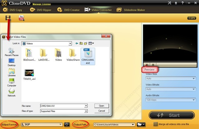Expand the Look in Videos dropdown
This screenshot has width=199, height=129.
click(70, 44)
